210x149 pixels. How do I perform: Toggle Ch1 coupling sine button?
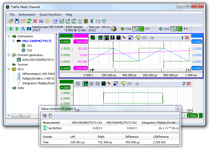[x=135, y=29]
